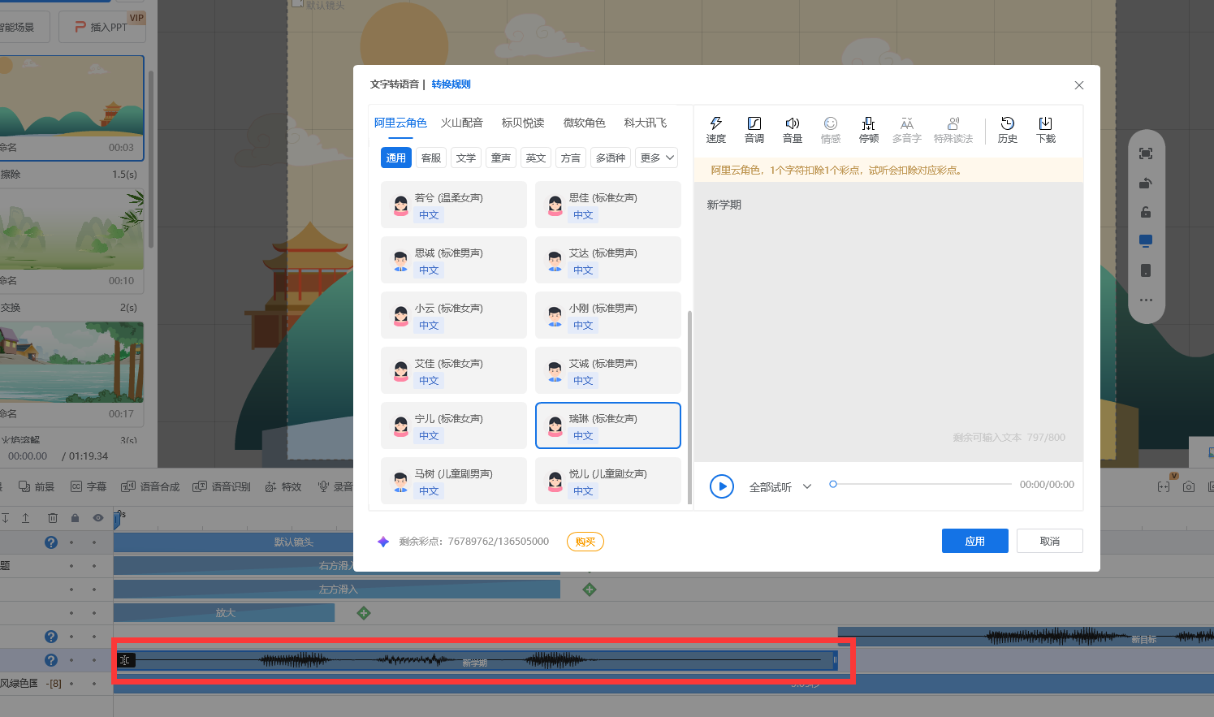Viewport: 1214px width, 717px height.
Task: Switch to 火山配音 tab
Action: tap(461, 123)
